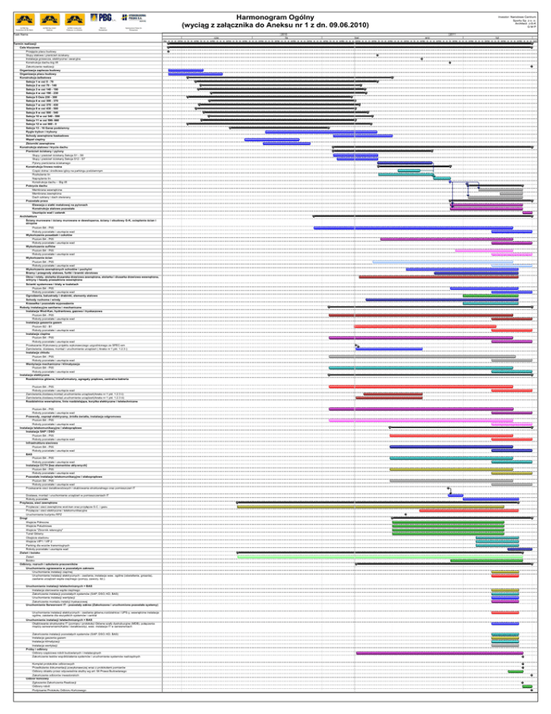The image size is (551, 714).
Task: Collapse the Termin realizacji summary row
Action: click(14, 44)
